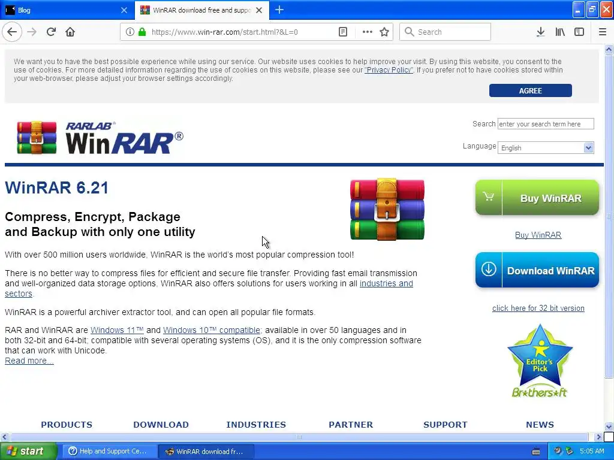Click the Brothersoft Editor's Pick badge
Image resolution: width=614 pixels, height=460 pixels.
[x=540, y=361]
